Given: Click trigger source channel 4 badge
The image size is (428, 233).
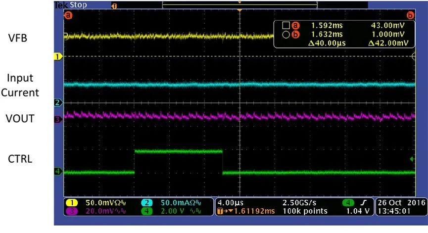Looking at the screenshot, I should [x=348, y=202].
